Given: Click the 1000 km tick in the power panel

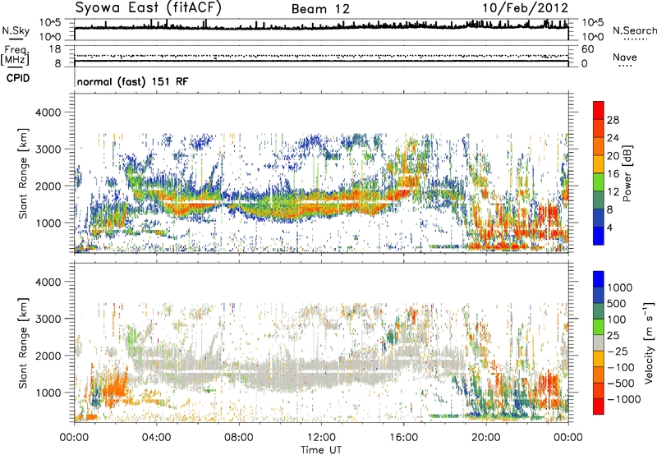Looking at the screenshot, I should pos(48,223).
